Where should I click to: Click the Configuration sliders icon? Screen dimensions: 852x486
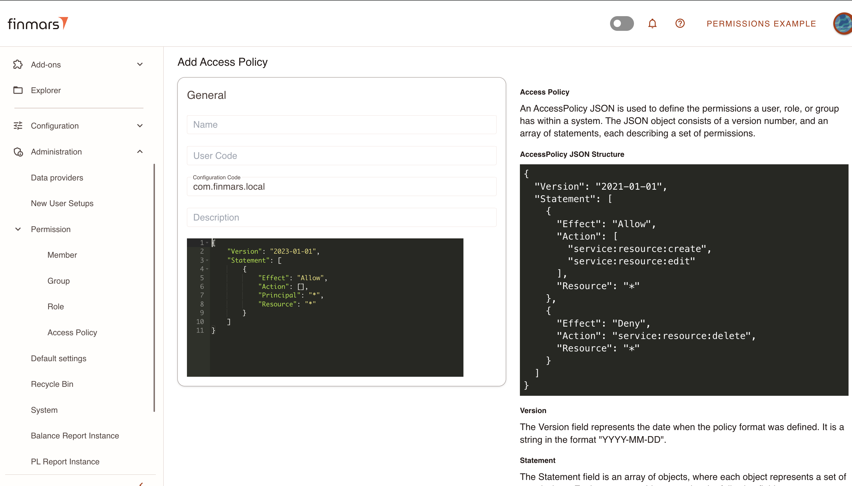18,125
